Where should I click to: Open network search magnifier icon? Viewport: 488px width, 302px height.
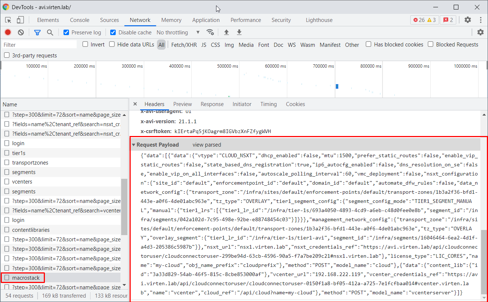coord(50,33)
